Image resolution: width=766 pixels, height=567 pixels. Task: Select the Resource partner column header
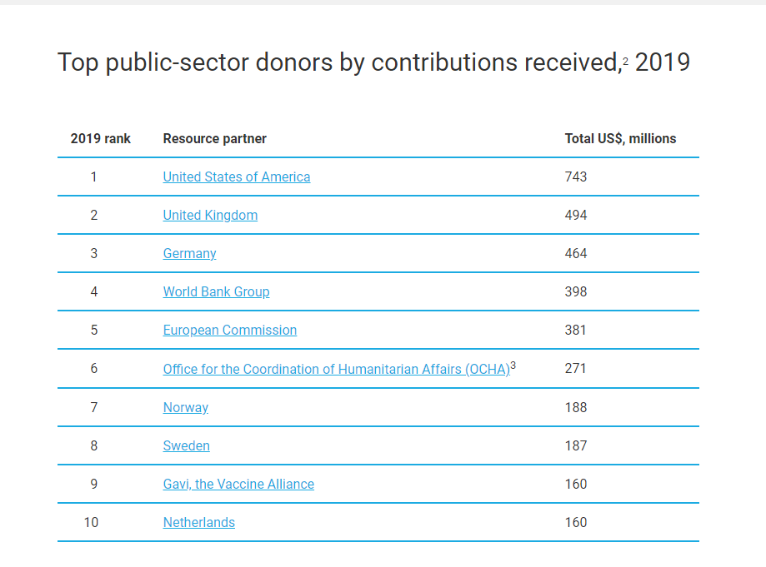(214, 138)
